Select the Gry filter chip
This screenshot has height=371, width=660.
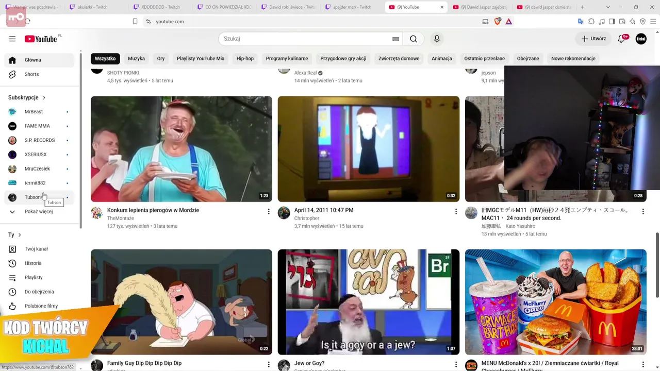[161, 58]
